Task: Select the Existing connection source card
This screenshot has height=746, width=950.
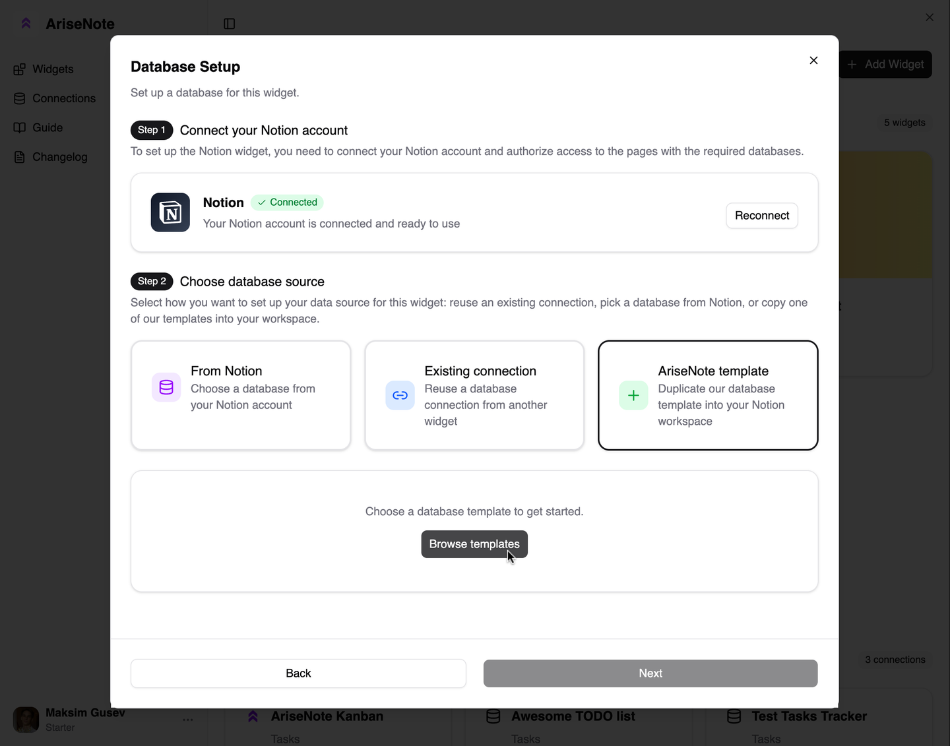Action: [474, 395]
